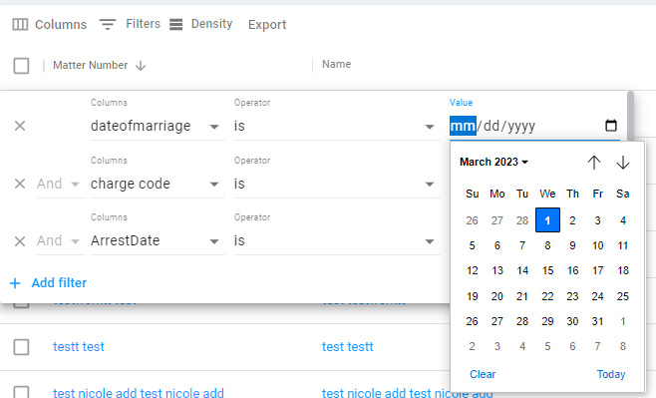
Task: Go to previous month with up arrow
Action: 593,163
